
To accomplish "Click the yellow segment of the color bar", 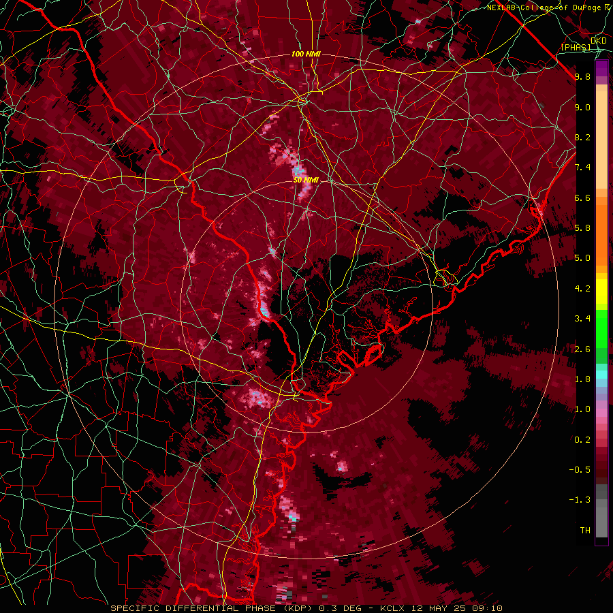I will tap(601, 292).
